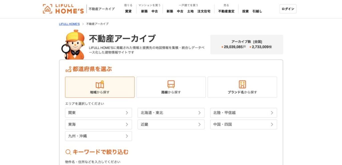342x165 pixels.
Task: Click the chevron arrow in 中国・四国 row
Action: coord(272,125)
